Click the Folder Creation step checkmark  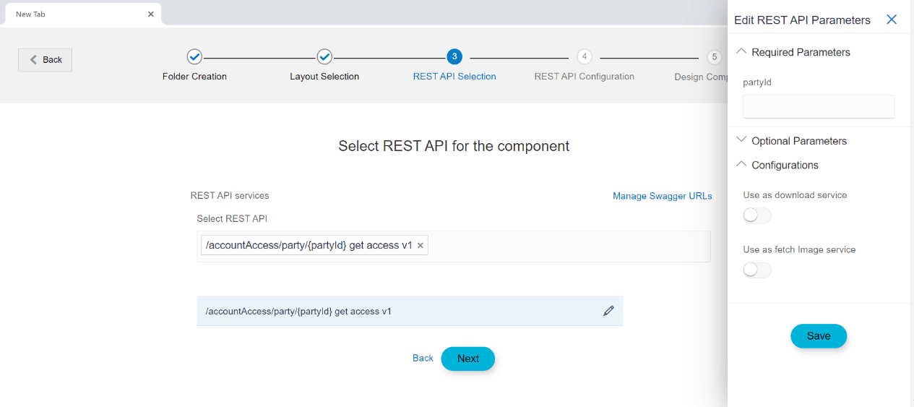pos(194,57)
